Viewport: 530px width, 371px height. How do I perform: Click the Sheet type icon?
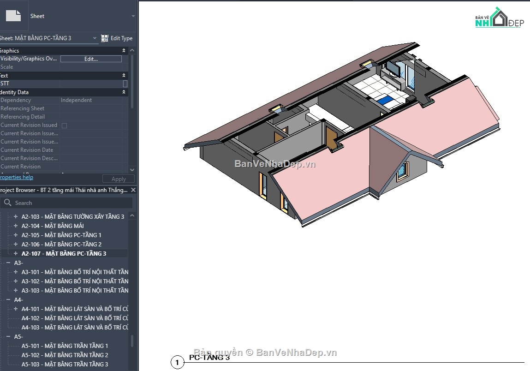click(13, 16)
